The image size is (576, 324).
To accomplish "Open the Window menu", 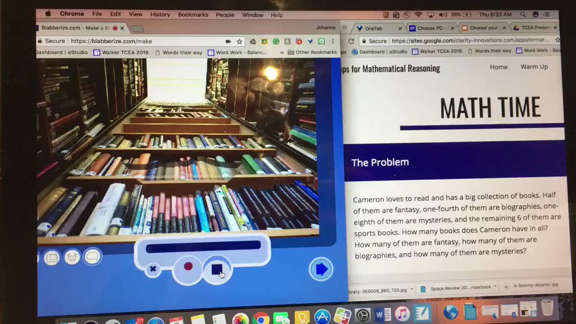I will [x=252, y=15].
